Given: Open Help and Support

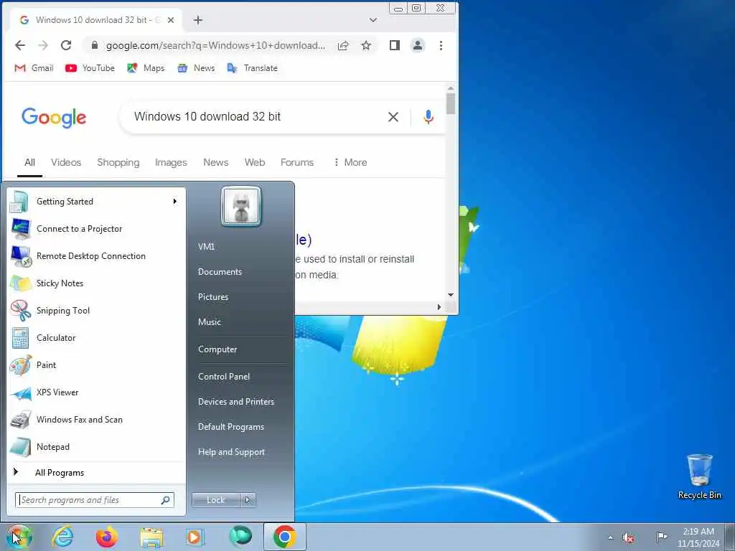Looking at the screenshot, I should coord(232,452).
